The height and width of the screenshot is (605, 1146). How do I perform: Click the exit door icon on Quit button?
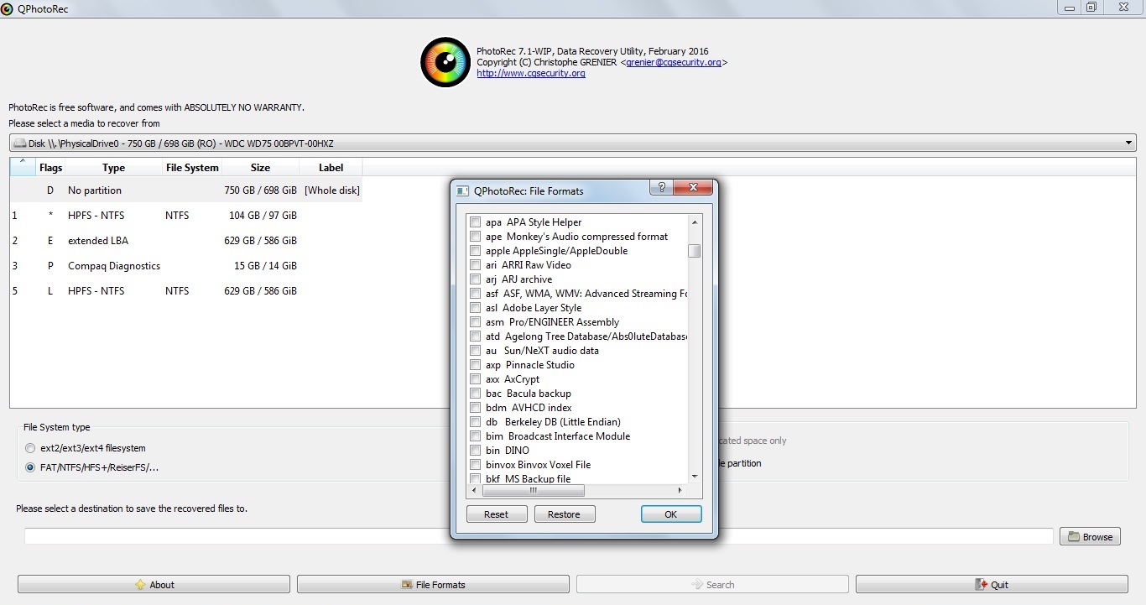click(x=981, y=585)
